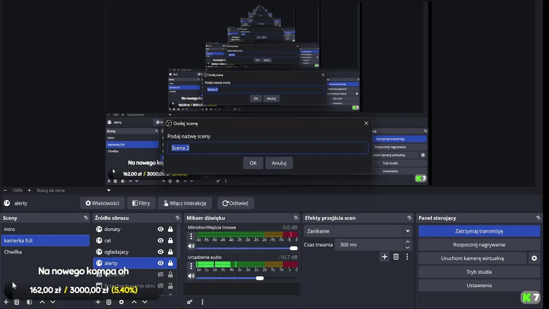Remove transition with the Efekty przejścia scen trash icon
549x309 pixels.
click(x=396, y=257)
